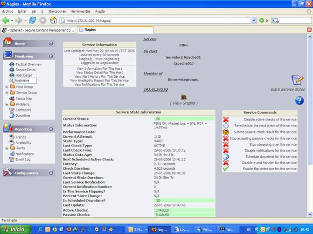
Task: Expand the Service Group tree node
Action: tap(7, 93)
